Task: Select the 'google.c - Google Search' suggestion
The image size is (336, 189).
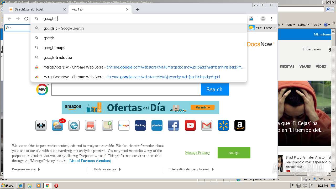Action: 139,28
